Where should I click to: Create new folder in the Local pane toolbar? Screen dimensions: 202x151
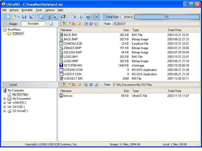68,85
